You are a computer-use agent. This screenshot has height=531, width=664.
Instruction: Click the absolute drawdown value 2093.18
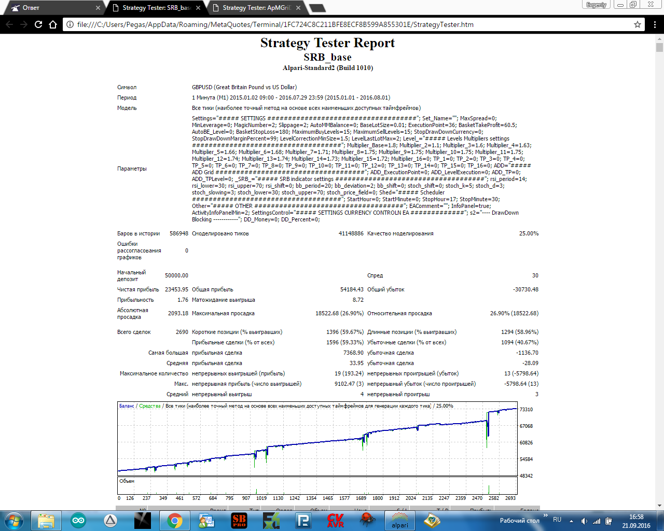point(178,314)
